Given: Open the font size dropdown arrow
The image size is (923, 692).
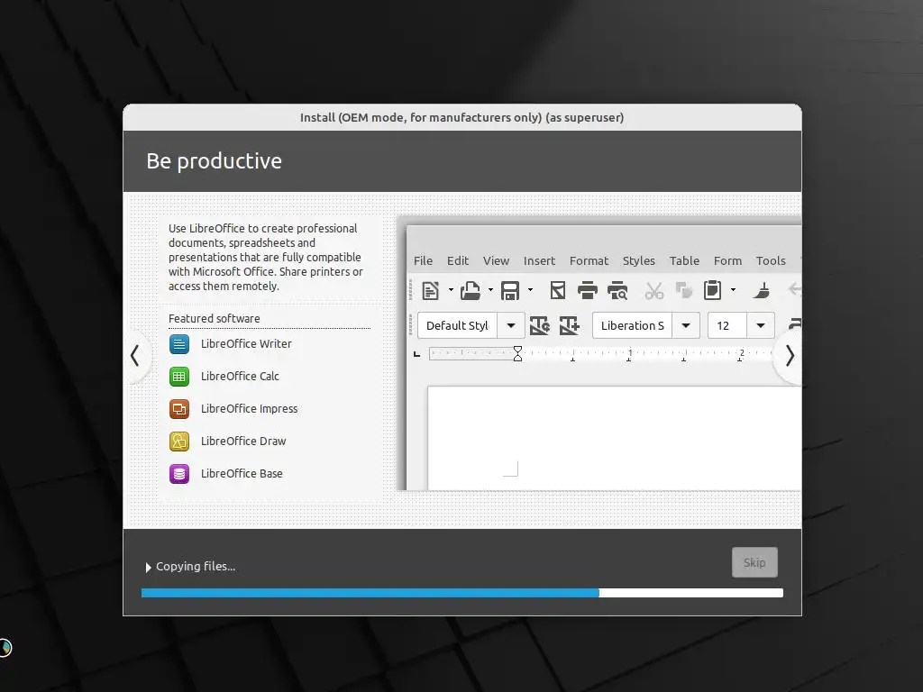Looking at the screenshot, I should (761, 325).
